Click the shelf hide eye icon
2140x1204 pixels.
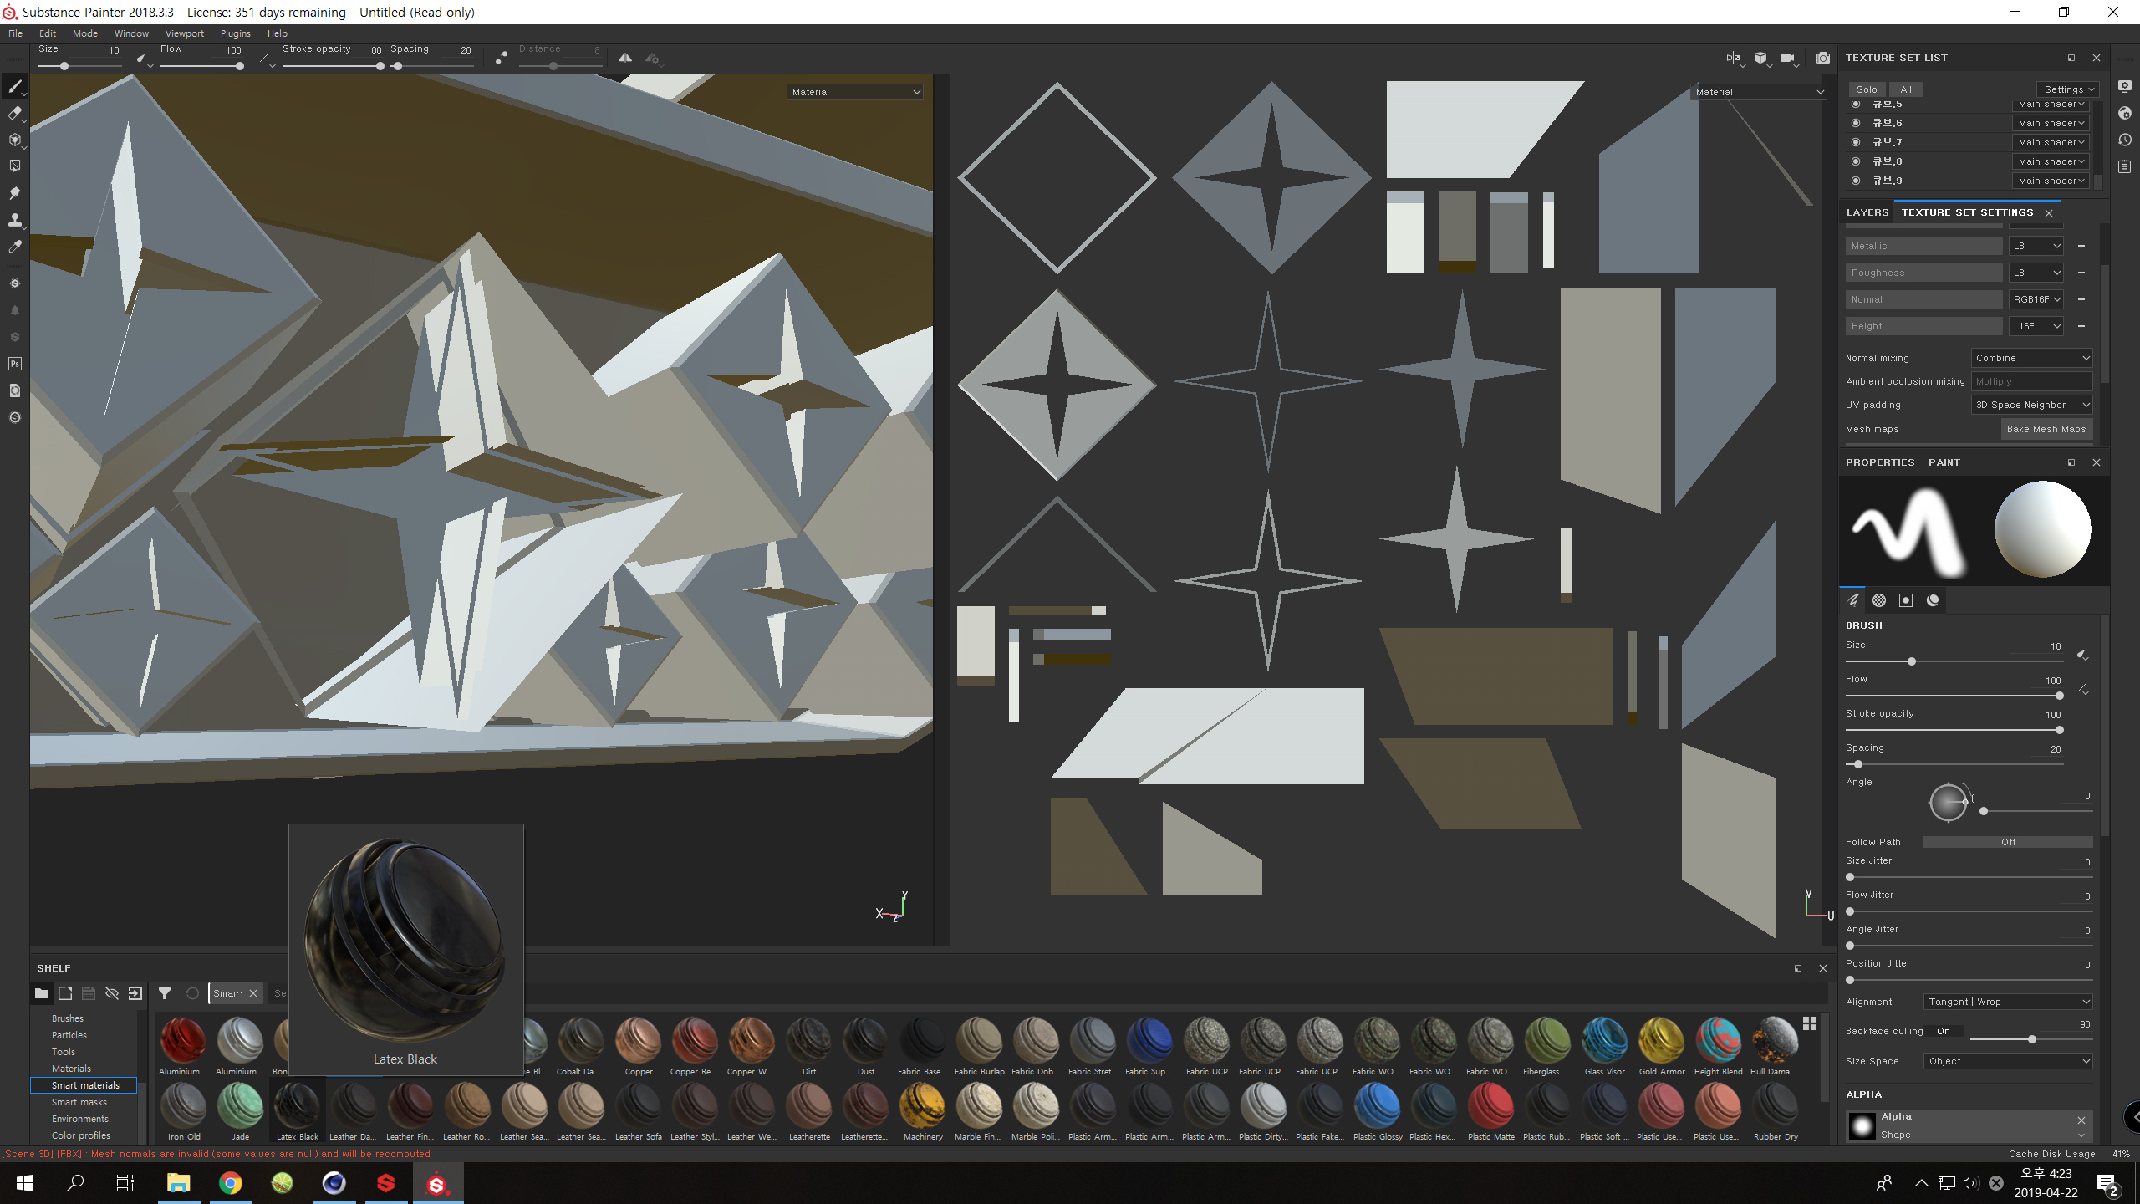[x=112, y=993]
